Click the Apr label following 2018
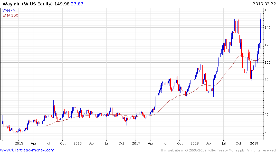 point(209,143)
